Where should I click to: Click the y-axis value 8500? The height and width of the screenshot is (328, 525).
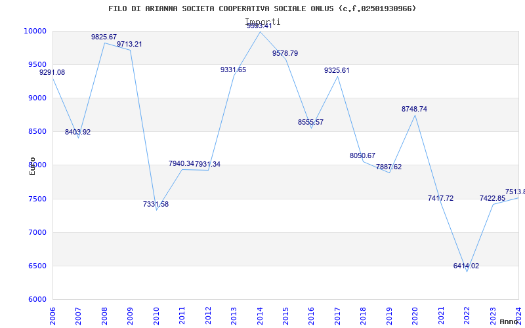point(37,132)
